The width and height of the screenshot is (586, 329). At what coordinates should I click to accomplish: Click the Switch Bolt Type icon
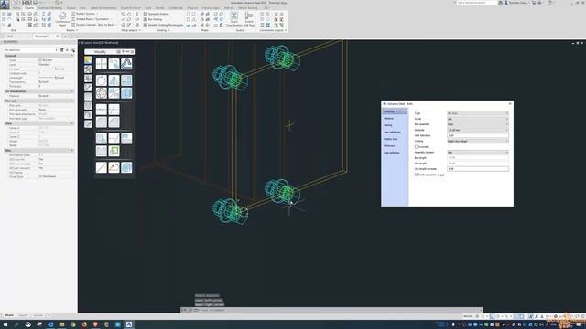pyautogui.click(x=249, y=18)
